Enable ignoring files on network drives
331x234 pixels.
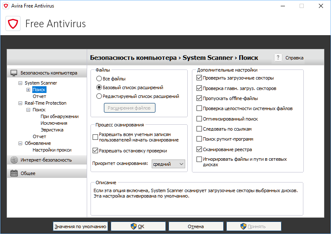(199, 159)
